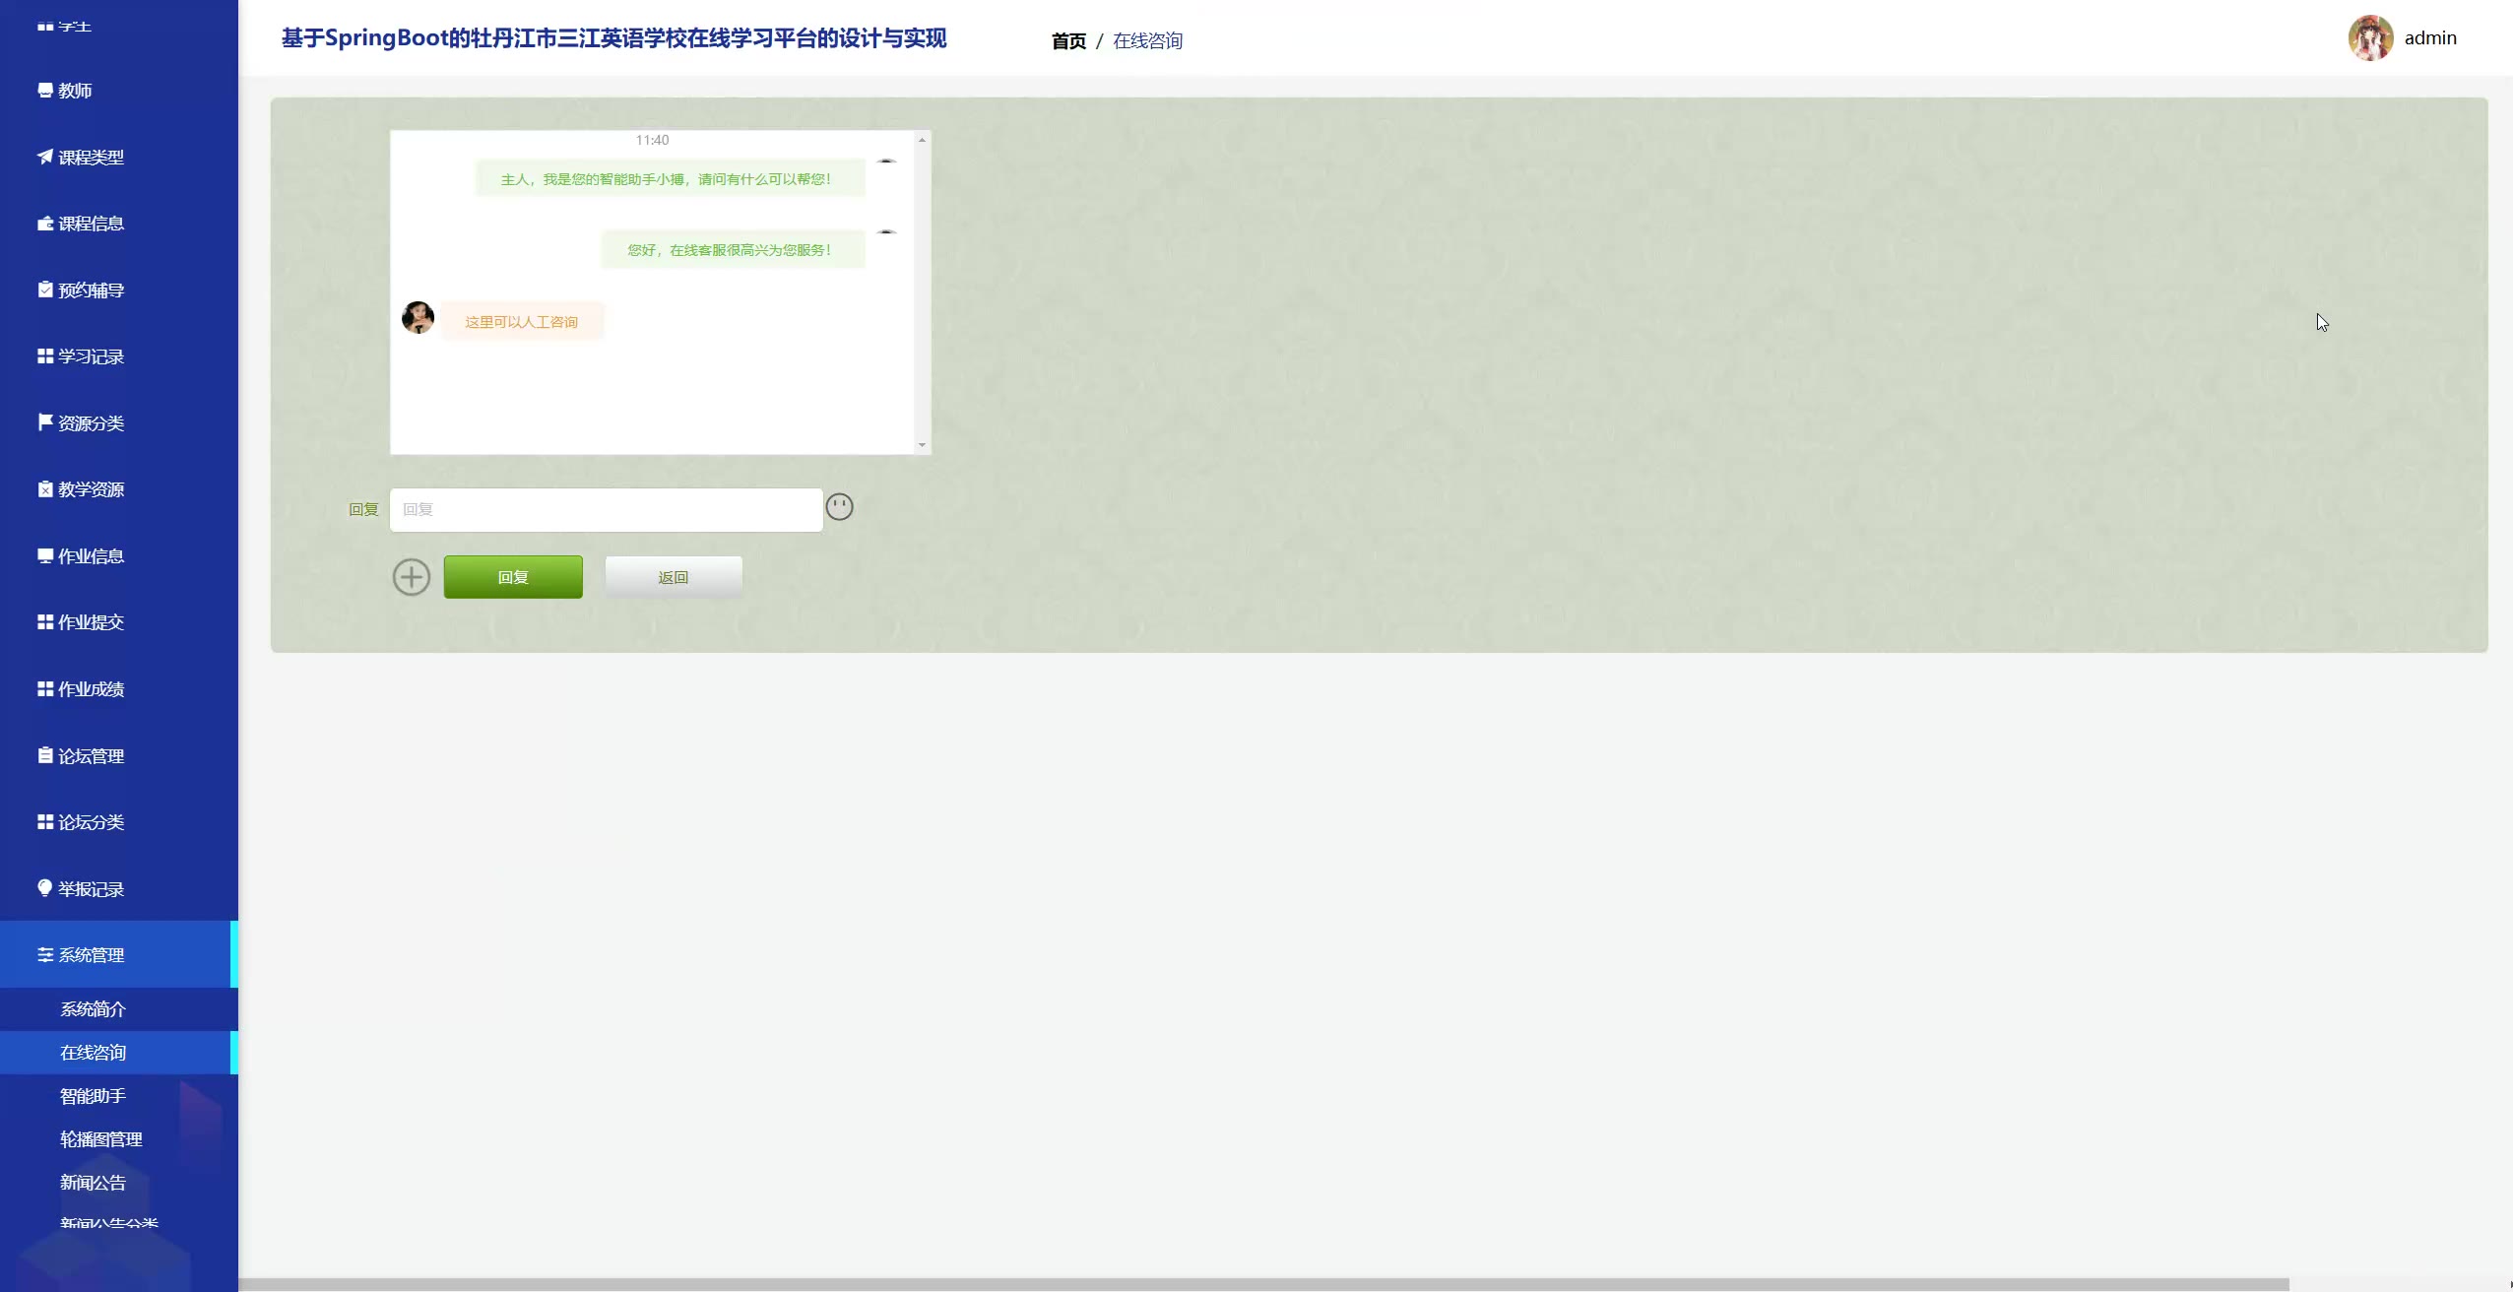Go to 首页 via breadcrumb

[1068, 41]
